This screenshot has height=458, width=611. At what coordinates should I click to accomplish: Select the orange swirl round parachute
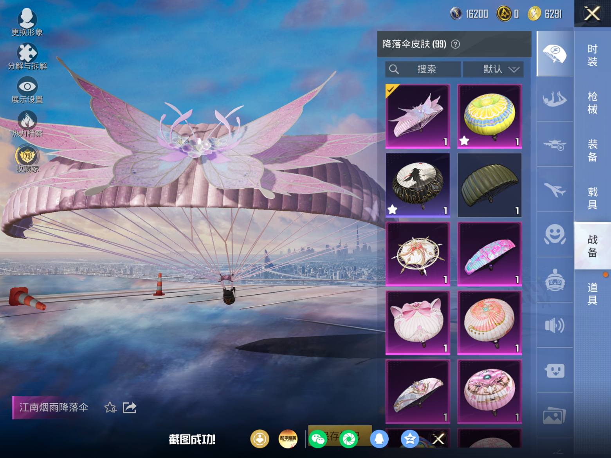click(x=490, y=323)
